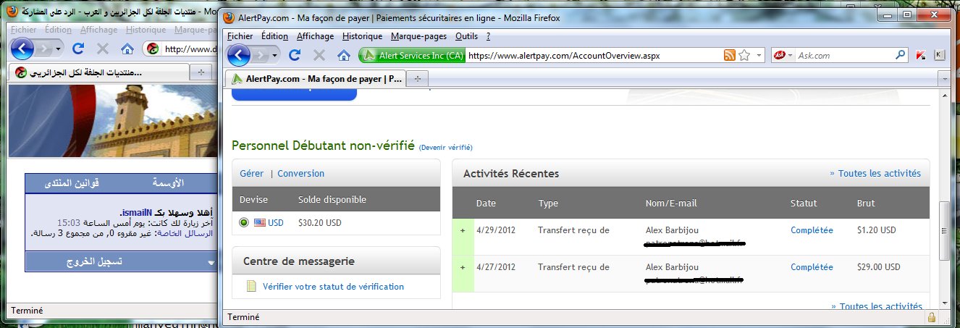The image size is (960, 328).
Task: Click the $30.20 USD balance value
Action: point(319,222)
